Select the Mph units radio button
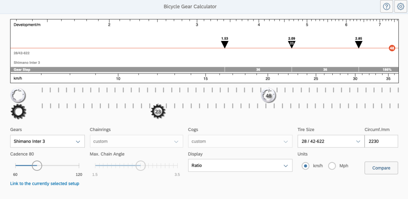Image resolution: width=408 pixels, height=199 pixels. pyautogui.click(x=332, y=166)
